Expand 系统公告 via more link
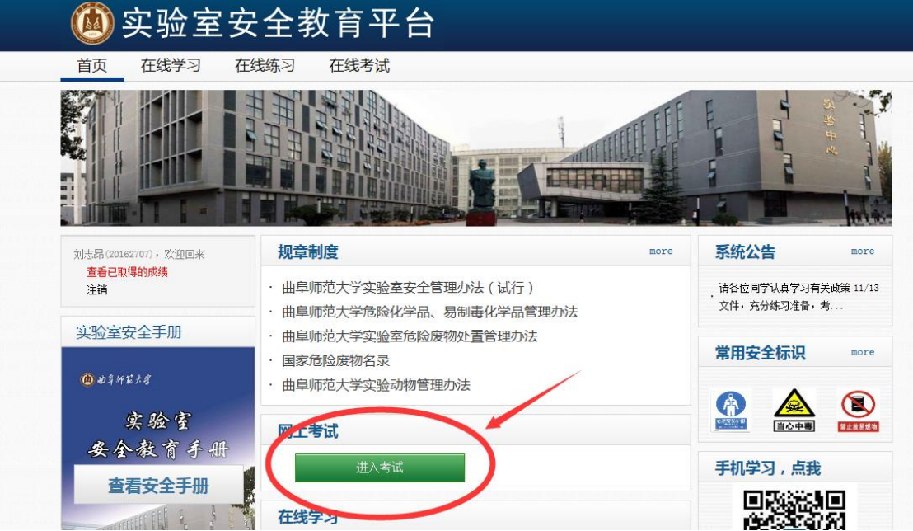The height and width of the screenshot is (531, 913). (x=863, y=251)
